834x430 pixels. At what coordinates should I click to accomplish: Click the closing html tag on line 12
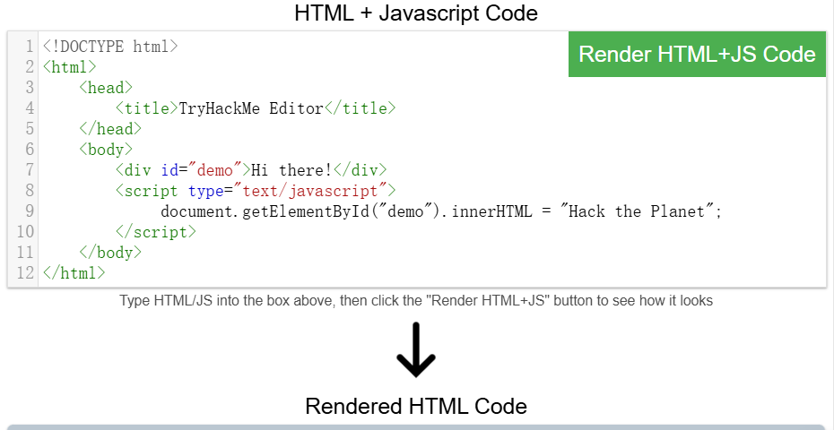(74, 273)
